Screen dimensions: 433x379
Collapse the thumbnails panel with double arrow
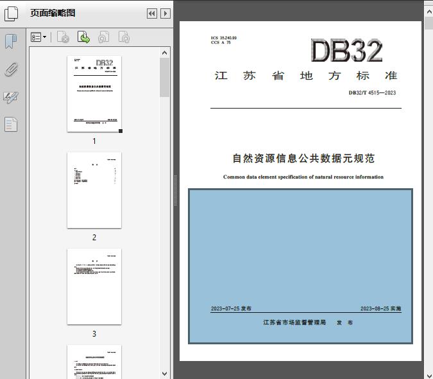(x=151, y=13)
